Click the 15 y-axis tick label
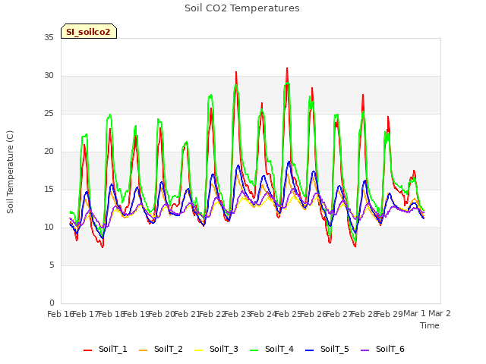The width and height of the screenshot is (486, 364). 49,190
